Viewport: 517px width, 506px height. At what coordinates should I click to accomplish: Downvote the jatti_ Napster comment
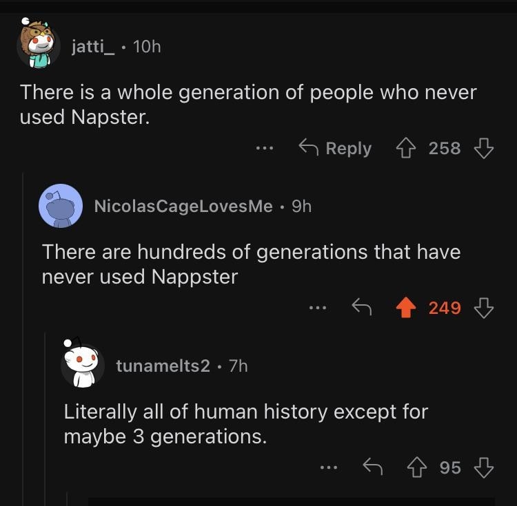[x=485, y=148]
